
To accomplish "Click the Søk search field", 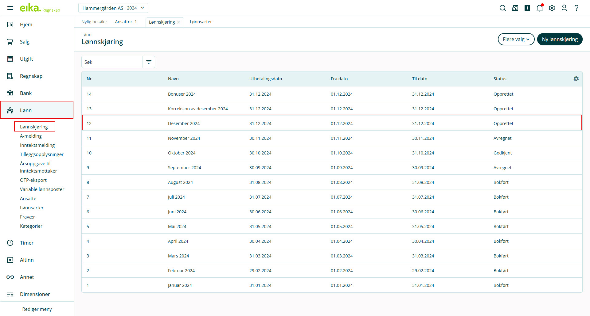I will [x=112, y=62].
